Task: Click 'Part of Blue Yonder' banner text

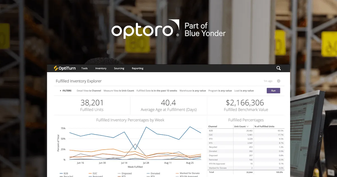Action: click(x=205, y=29)
